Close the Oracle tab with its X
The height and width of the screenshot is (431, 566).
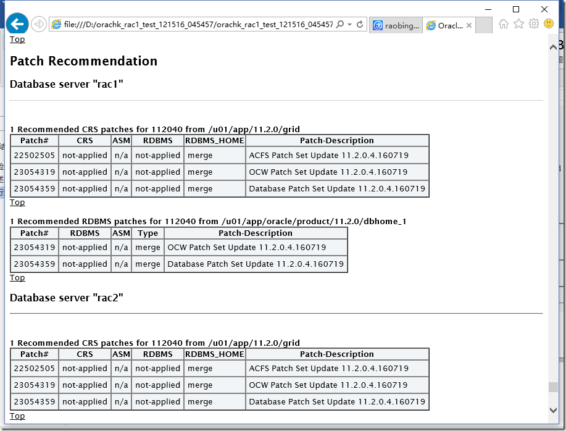469,25
